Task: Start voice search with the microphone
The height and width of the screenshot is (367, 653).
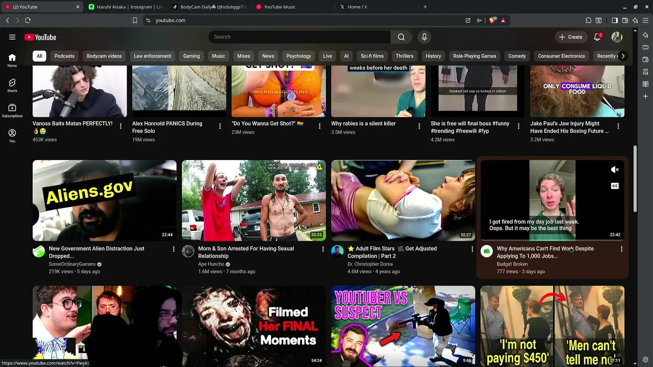Action: [424, 37]
